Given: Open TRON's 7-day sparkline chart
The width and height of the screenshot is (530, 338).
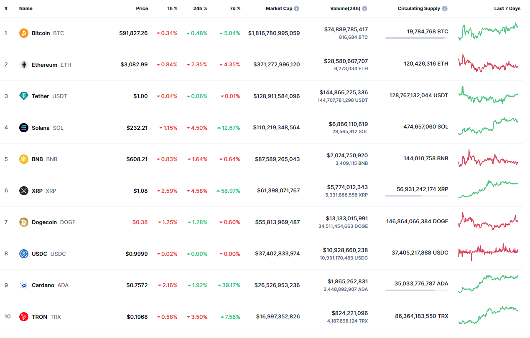Looking at the screenshot, I should [488, 315].
